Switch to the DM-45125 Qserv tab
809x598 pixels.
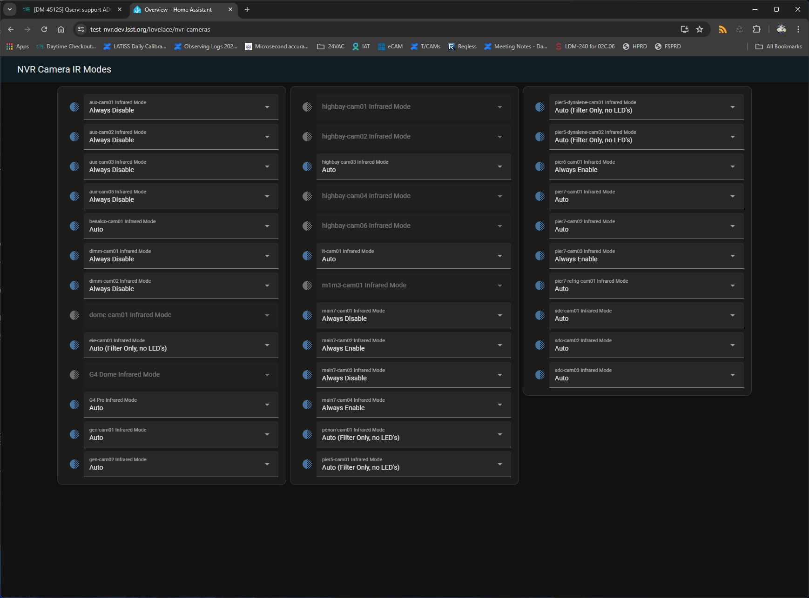(72, 10)
